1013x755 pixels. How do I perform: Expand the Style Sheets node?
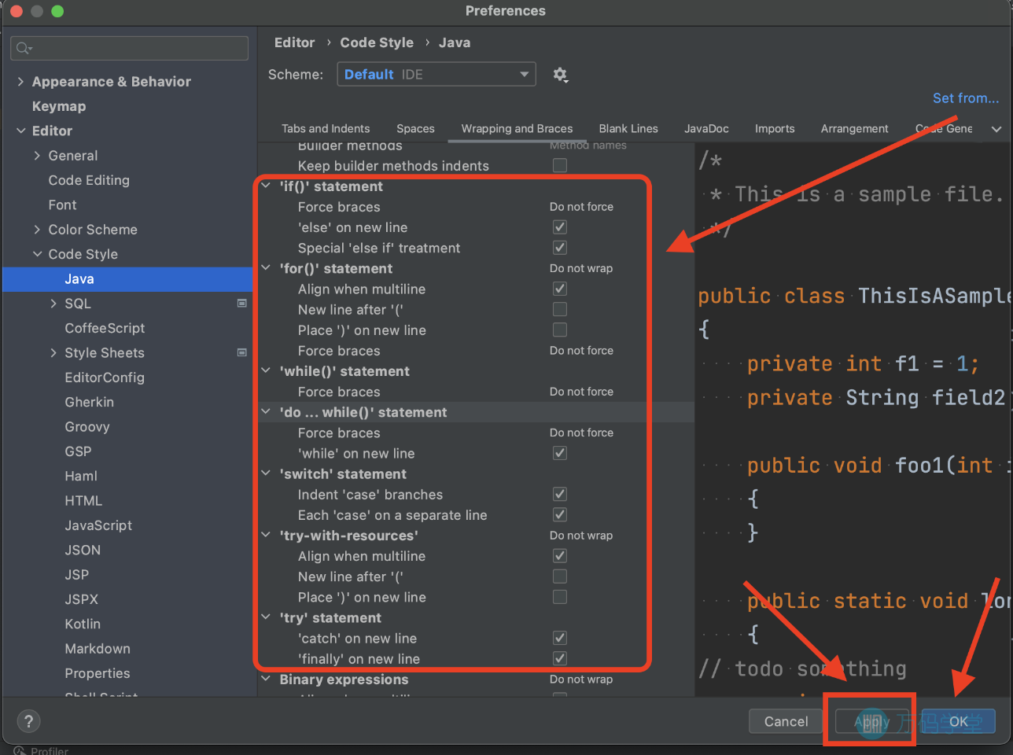point(53,353)
